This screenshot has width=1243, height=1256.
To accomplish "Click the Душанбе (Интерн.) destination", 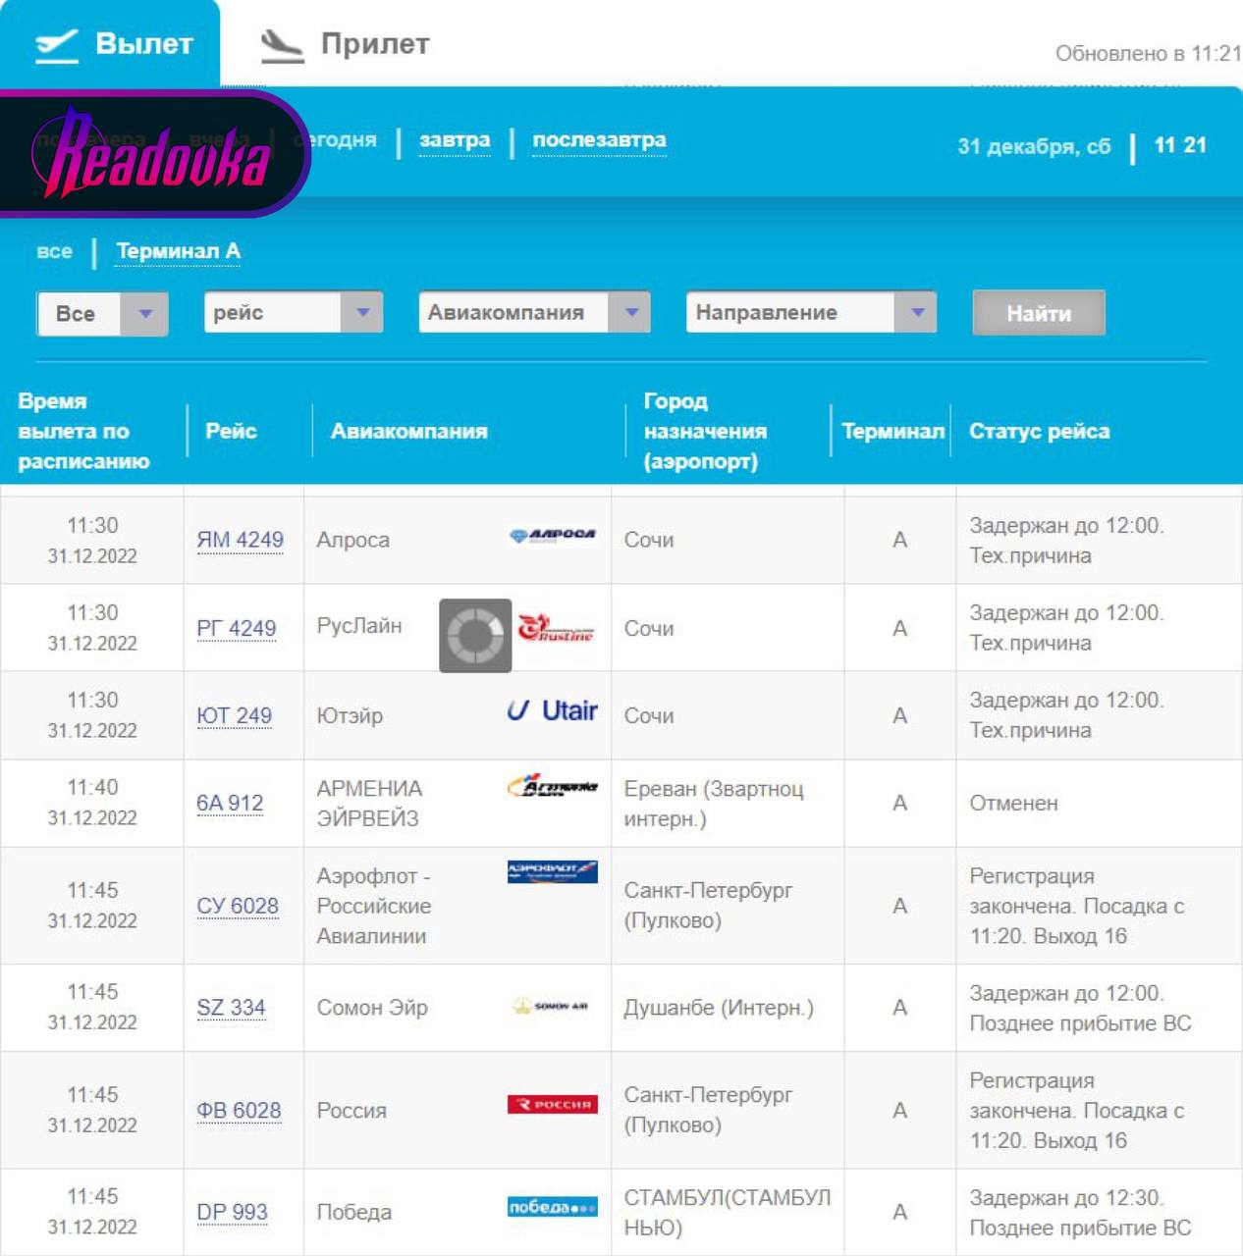I will [719, 1008].
